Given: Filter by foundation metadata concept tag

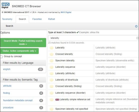Looking at the screenshot, I should (18, 100).
